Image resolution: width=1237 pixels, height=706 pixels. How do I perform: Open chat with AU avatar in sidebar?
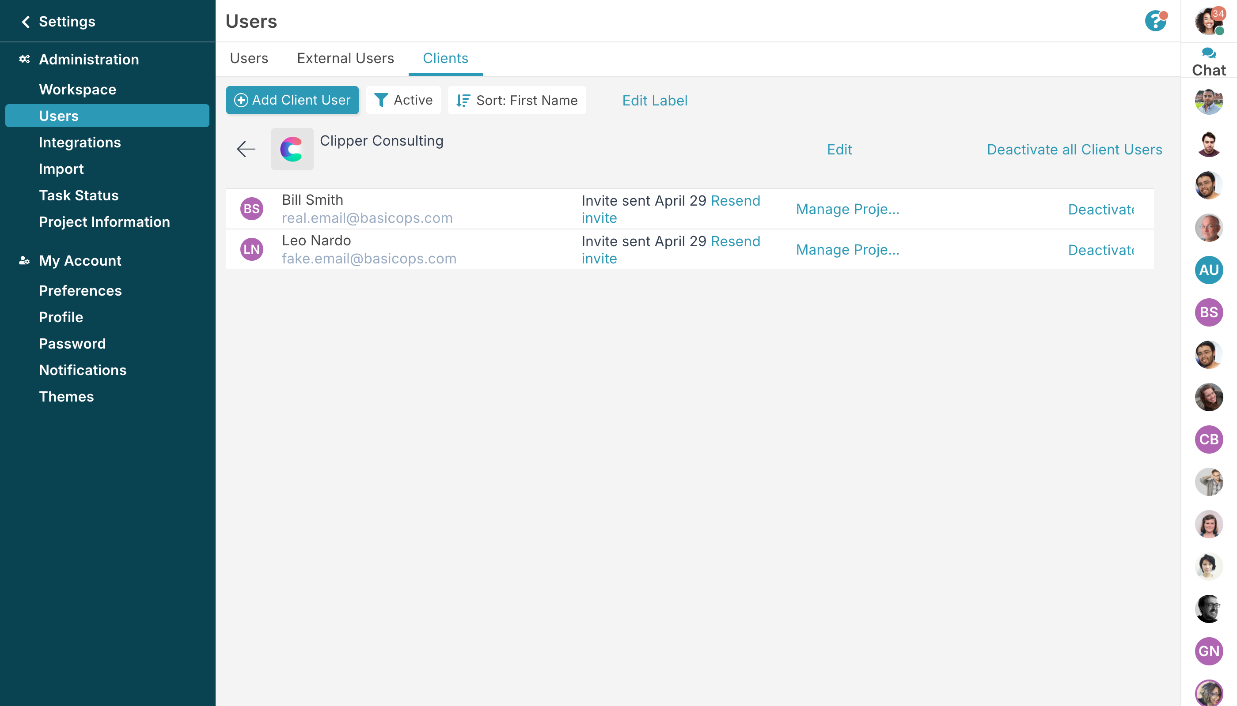pos(1208,270)
